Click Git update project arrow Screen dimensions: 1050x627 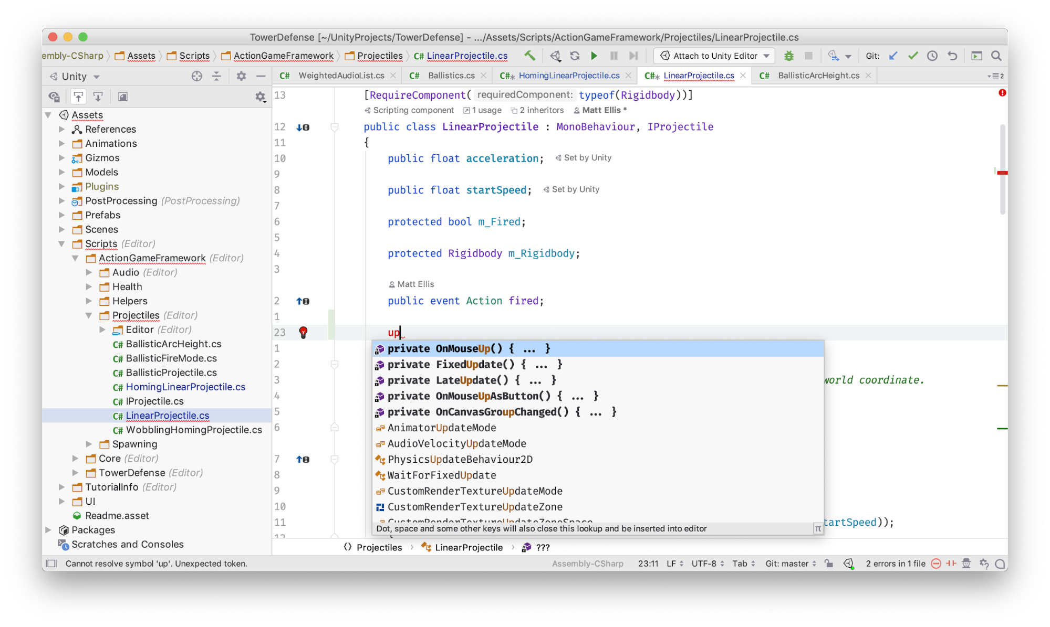tap(893, 56)
